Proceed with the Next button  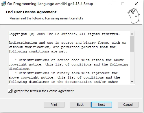(102, 105)
